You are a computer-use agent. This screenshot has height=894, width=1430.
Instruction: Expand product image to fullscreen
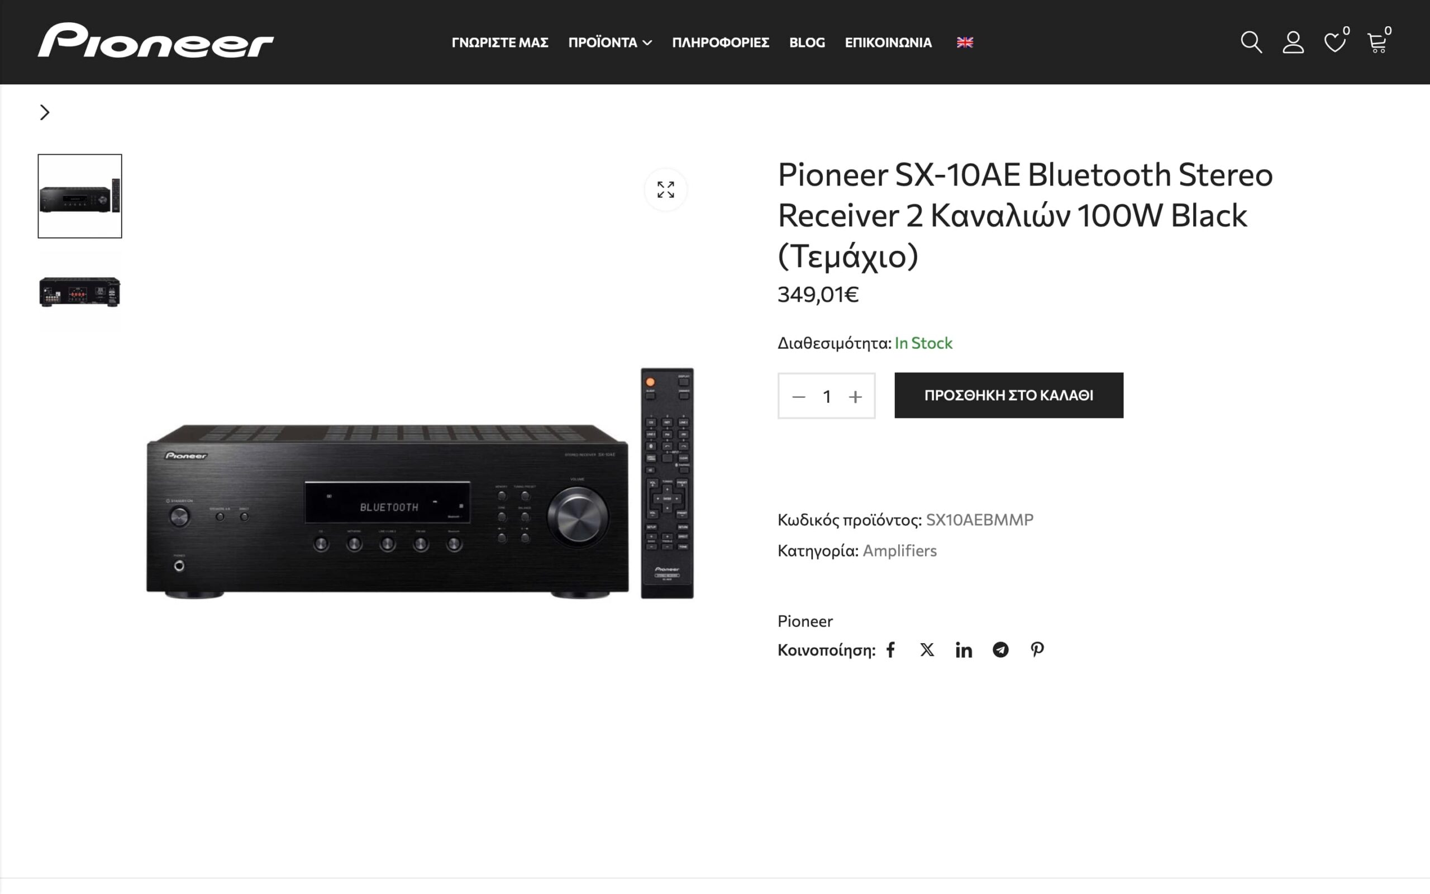665,189
